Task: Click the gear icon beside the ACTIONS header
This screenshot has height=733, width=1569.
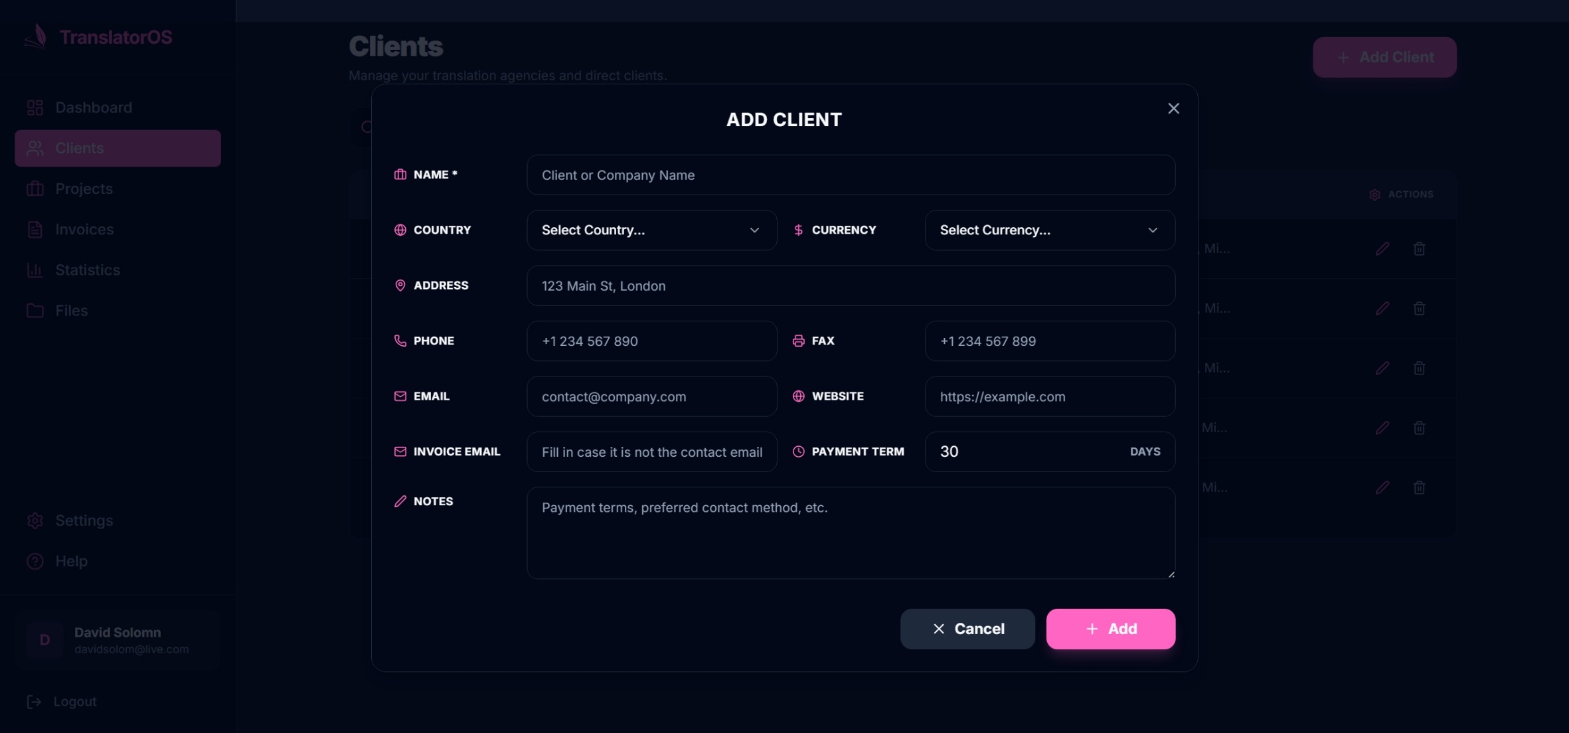Action: click(x=1373, y=194)
